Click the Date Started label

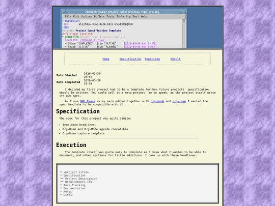point(67,75)
